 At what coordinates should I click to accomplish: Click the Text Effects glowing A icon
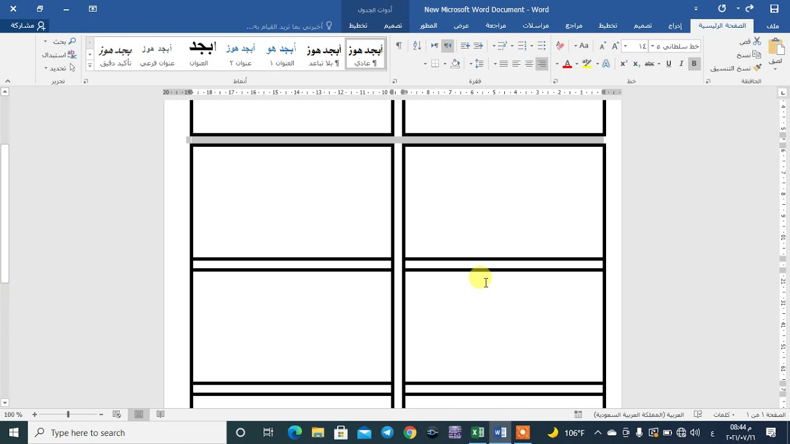[606, 64]
